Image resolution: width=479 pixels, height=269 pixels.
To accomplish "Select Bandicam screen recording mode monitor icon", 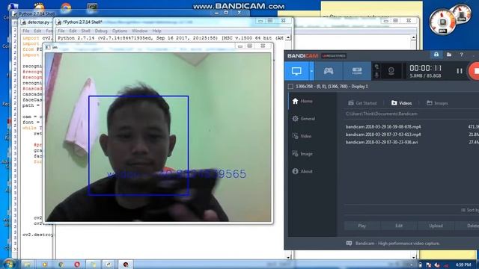I will click(x=296, y=71).
